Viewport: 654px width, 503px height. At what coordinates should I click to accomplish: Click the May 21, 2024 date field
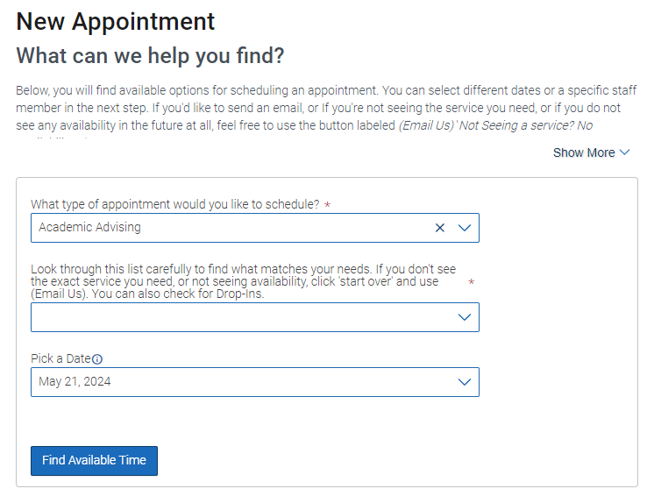pyautogui.click(x=255, y=382)
